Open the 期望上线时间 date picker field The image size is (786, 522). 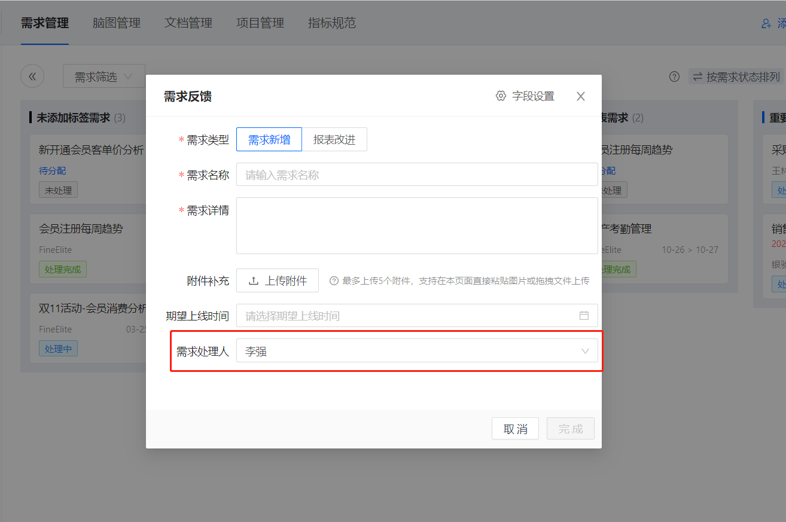click(x=417, y=315)
